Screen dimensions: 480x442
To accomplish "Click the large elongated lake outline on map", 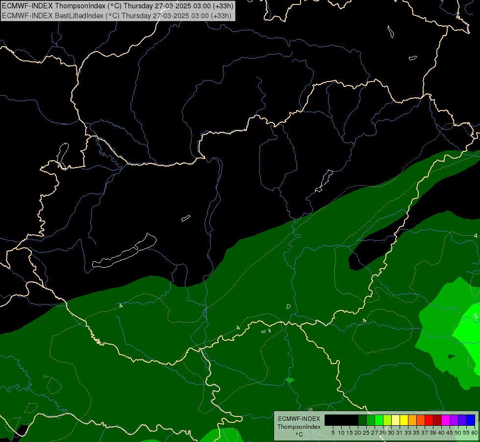I will coord(124,250).
